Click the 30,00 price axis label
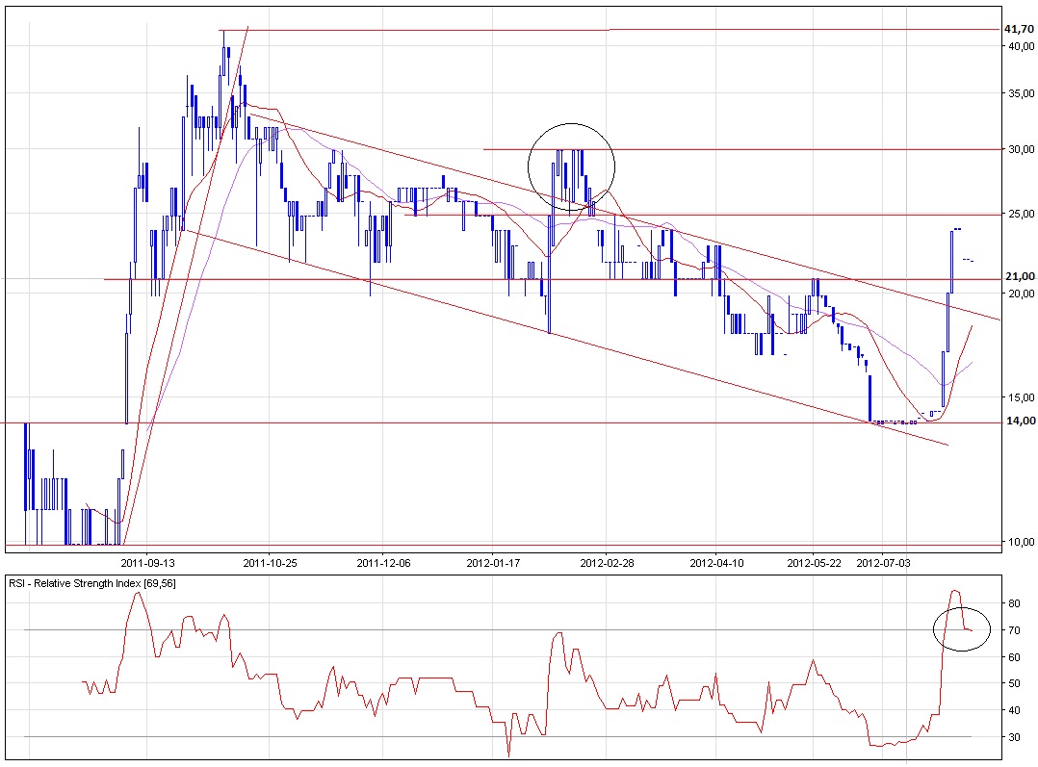Image resolution: width=1038 pixels, height=767 pixels. click(x=1019, y=149)
